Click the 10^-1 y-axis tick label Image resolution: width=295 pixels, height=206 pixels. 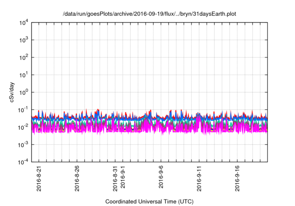24,109
